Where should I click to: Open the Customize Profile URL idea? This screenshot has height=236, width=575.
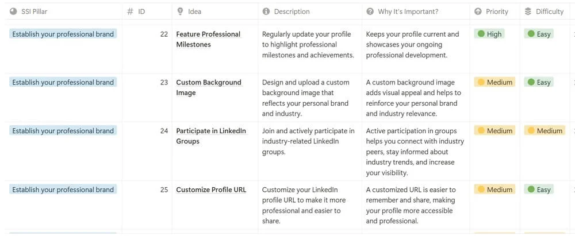coord(211,190)
